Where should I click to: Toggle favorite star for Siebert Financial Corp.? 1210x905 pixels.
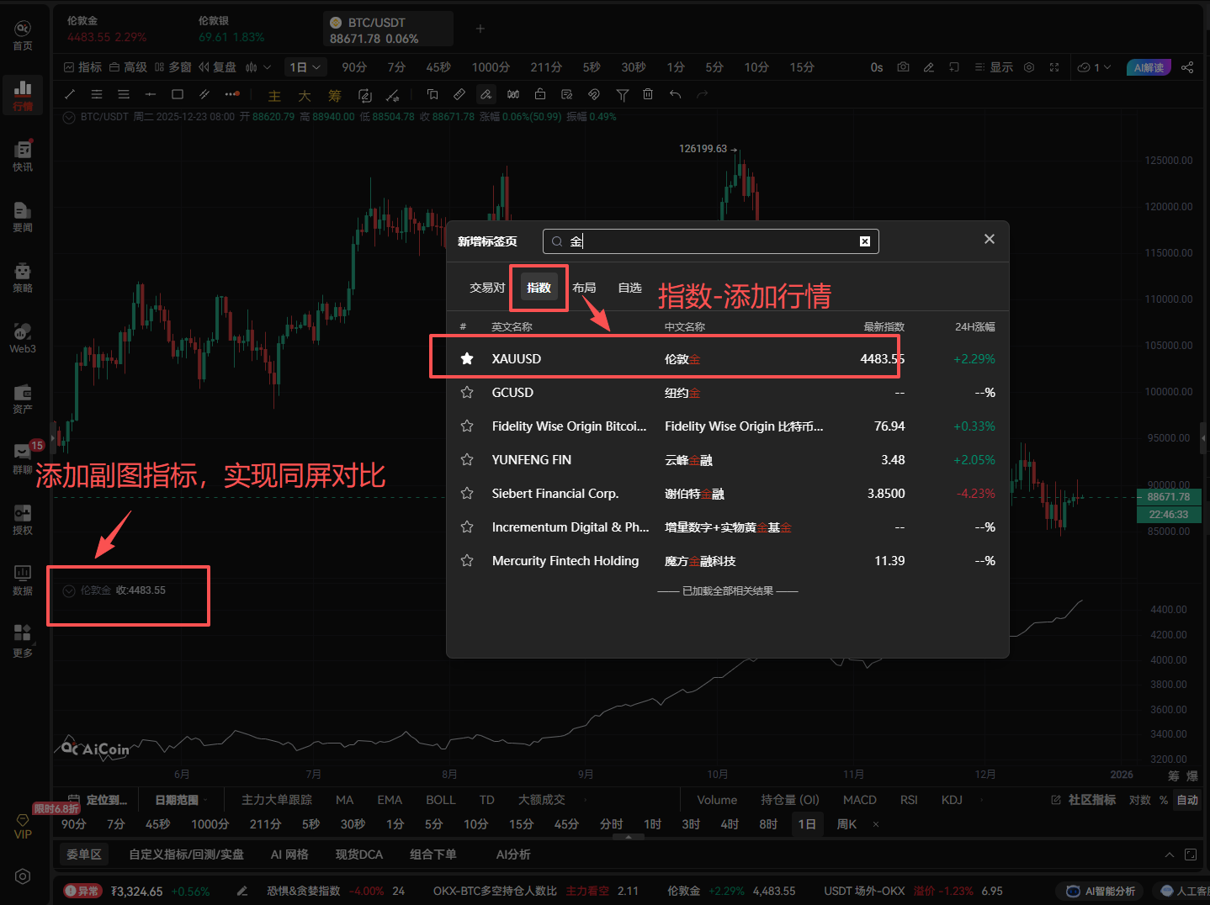point(467,494)
